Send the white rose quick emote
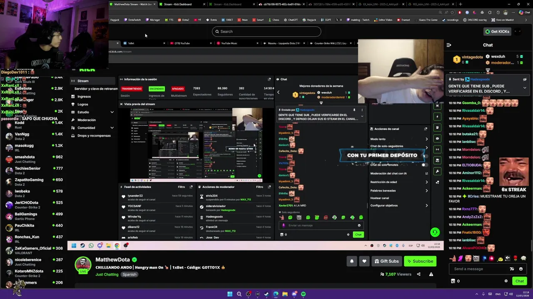The height and width of the screenshot is (299, 533). [523, 258]
